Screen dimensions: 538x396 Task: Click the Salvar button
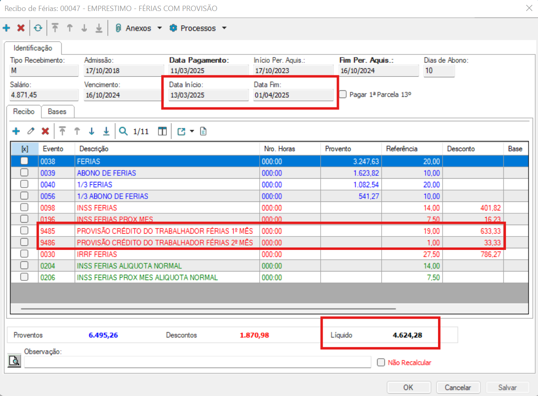(508, 387)
